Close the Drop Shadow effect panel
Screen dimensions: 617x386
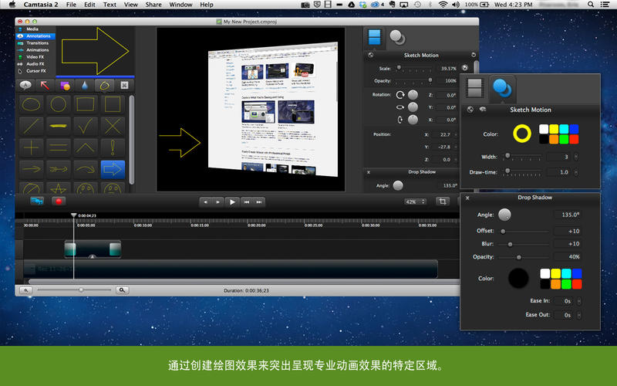(x=467, y=198)
